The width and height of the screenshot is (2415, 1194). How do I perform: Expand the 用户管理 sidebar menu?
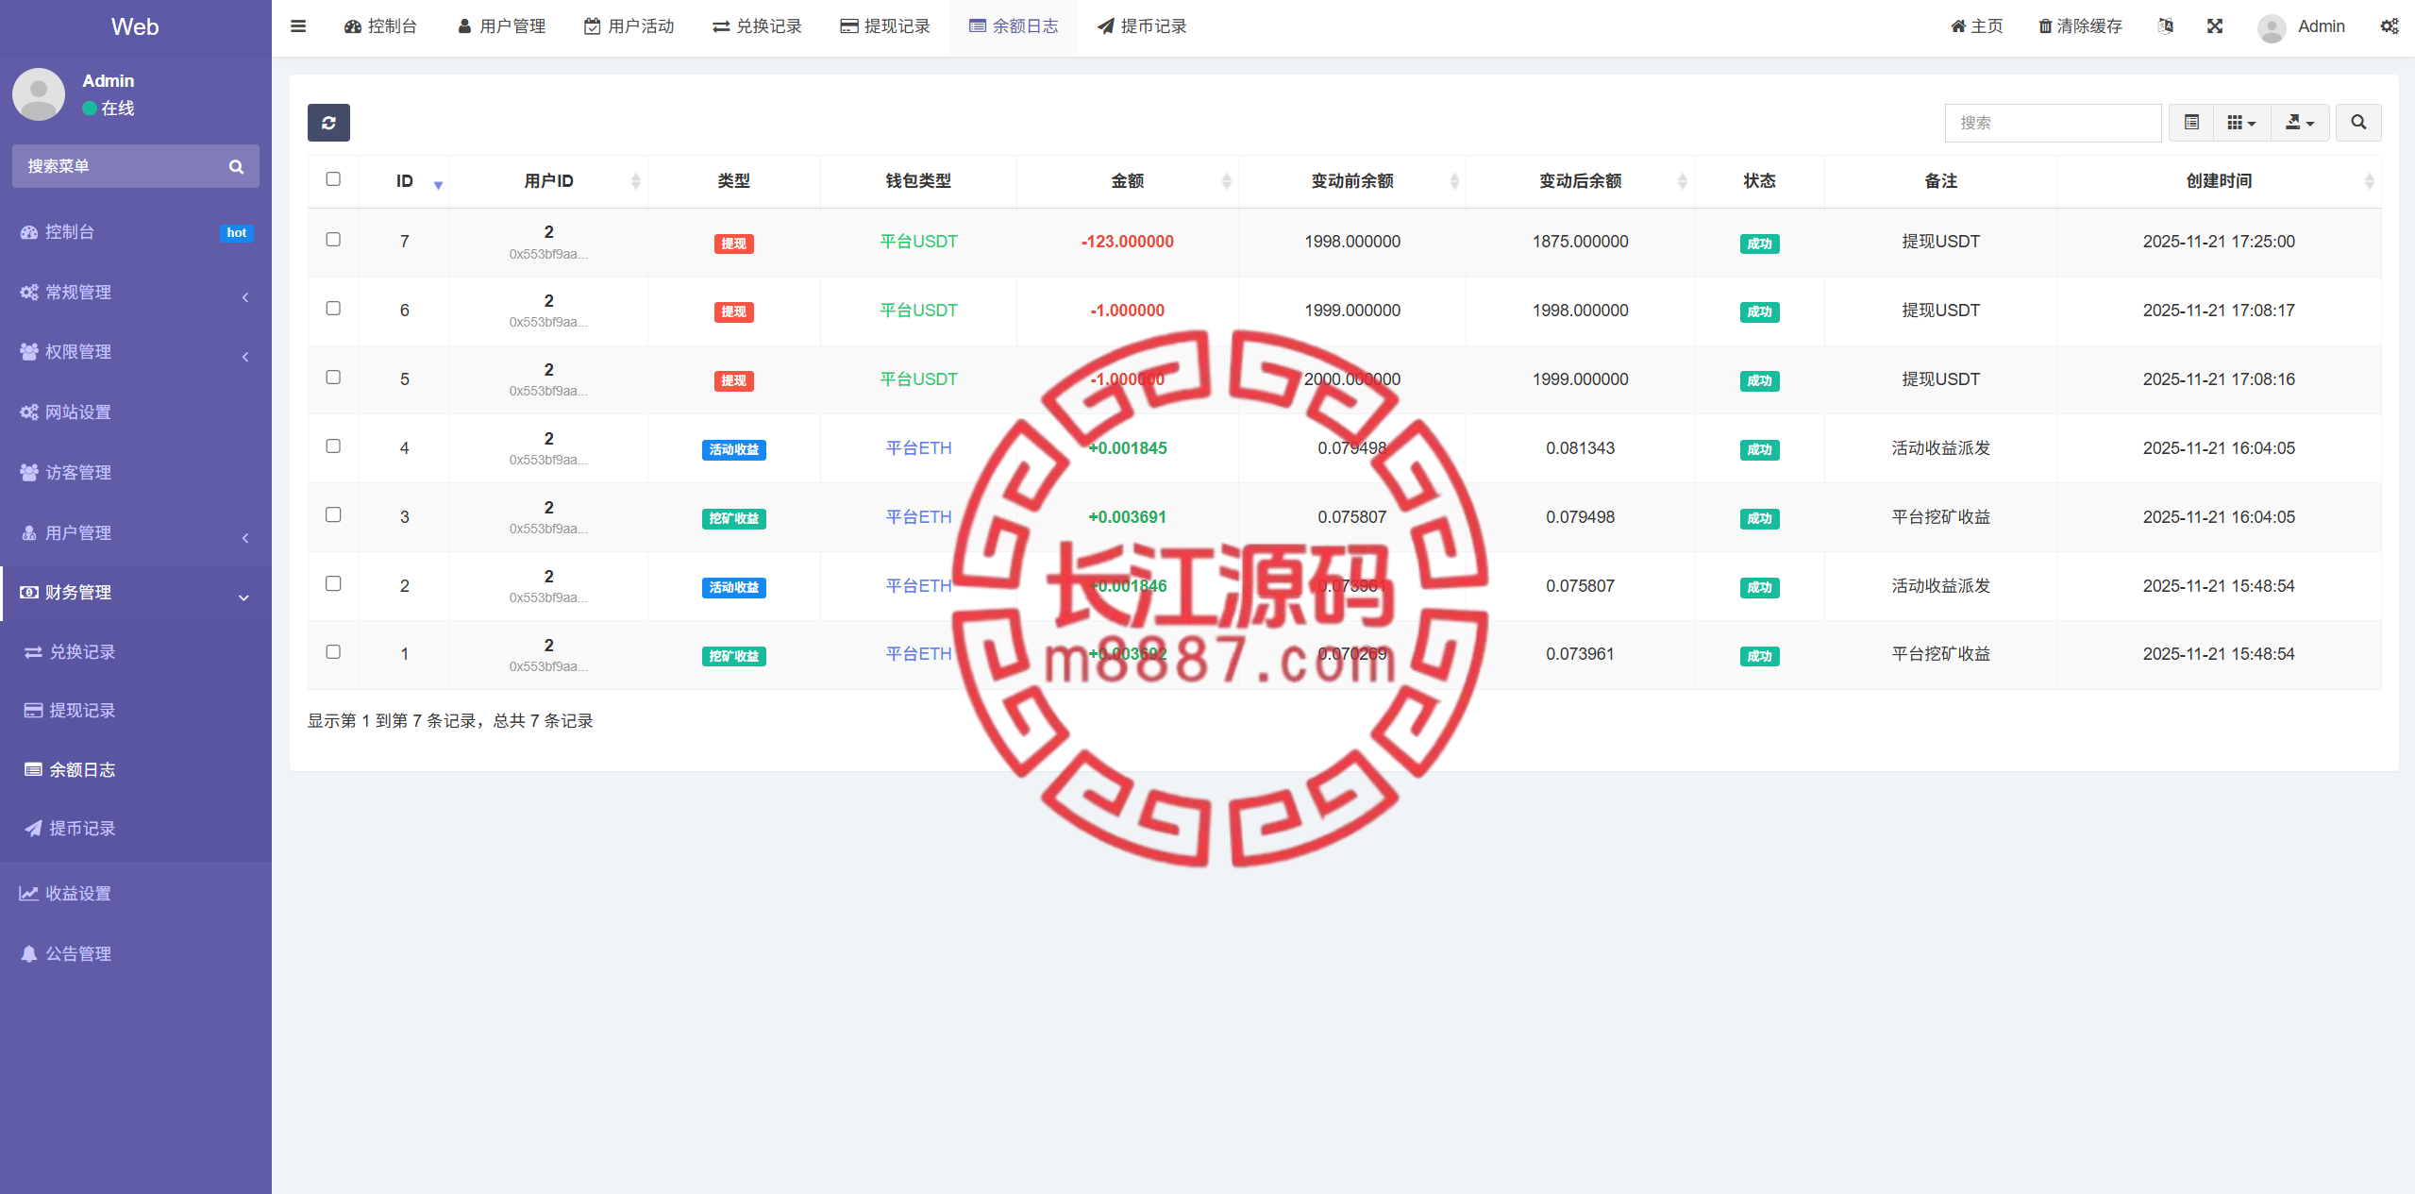[x=136, y=533]
